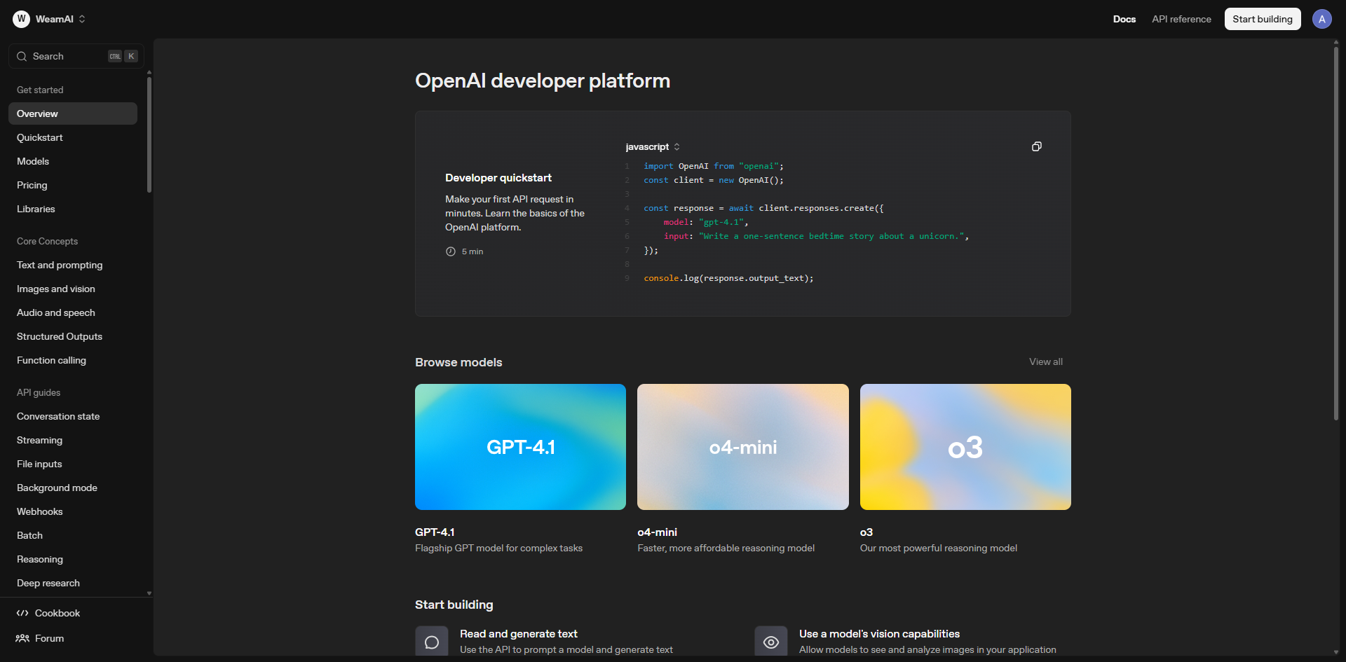This screenshot has height=662, width=1346.
Task: Focus the Search docs field
Action: point(76,56)
